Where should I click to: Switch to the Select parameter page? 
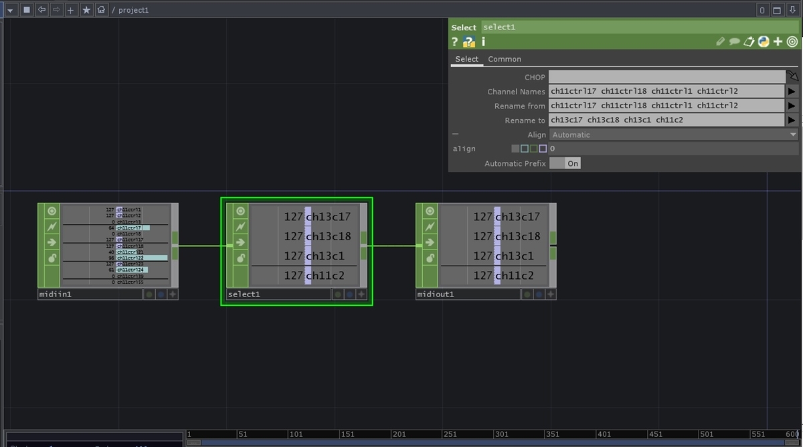click(466, 59)
